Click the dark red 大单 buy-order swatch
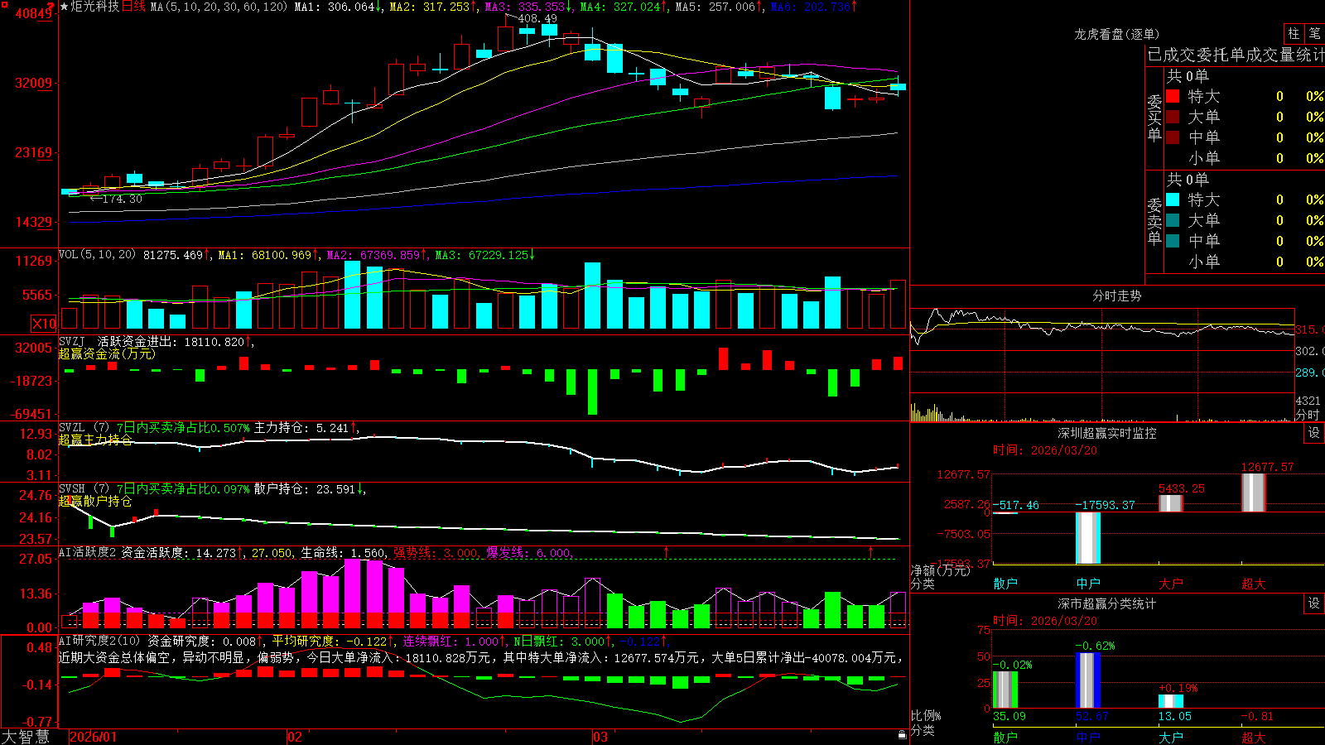 click(1173, 117)
